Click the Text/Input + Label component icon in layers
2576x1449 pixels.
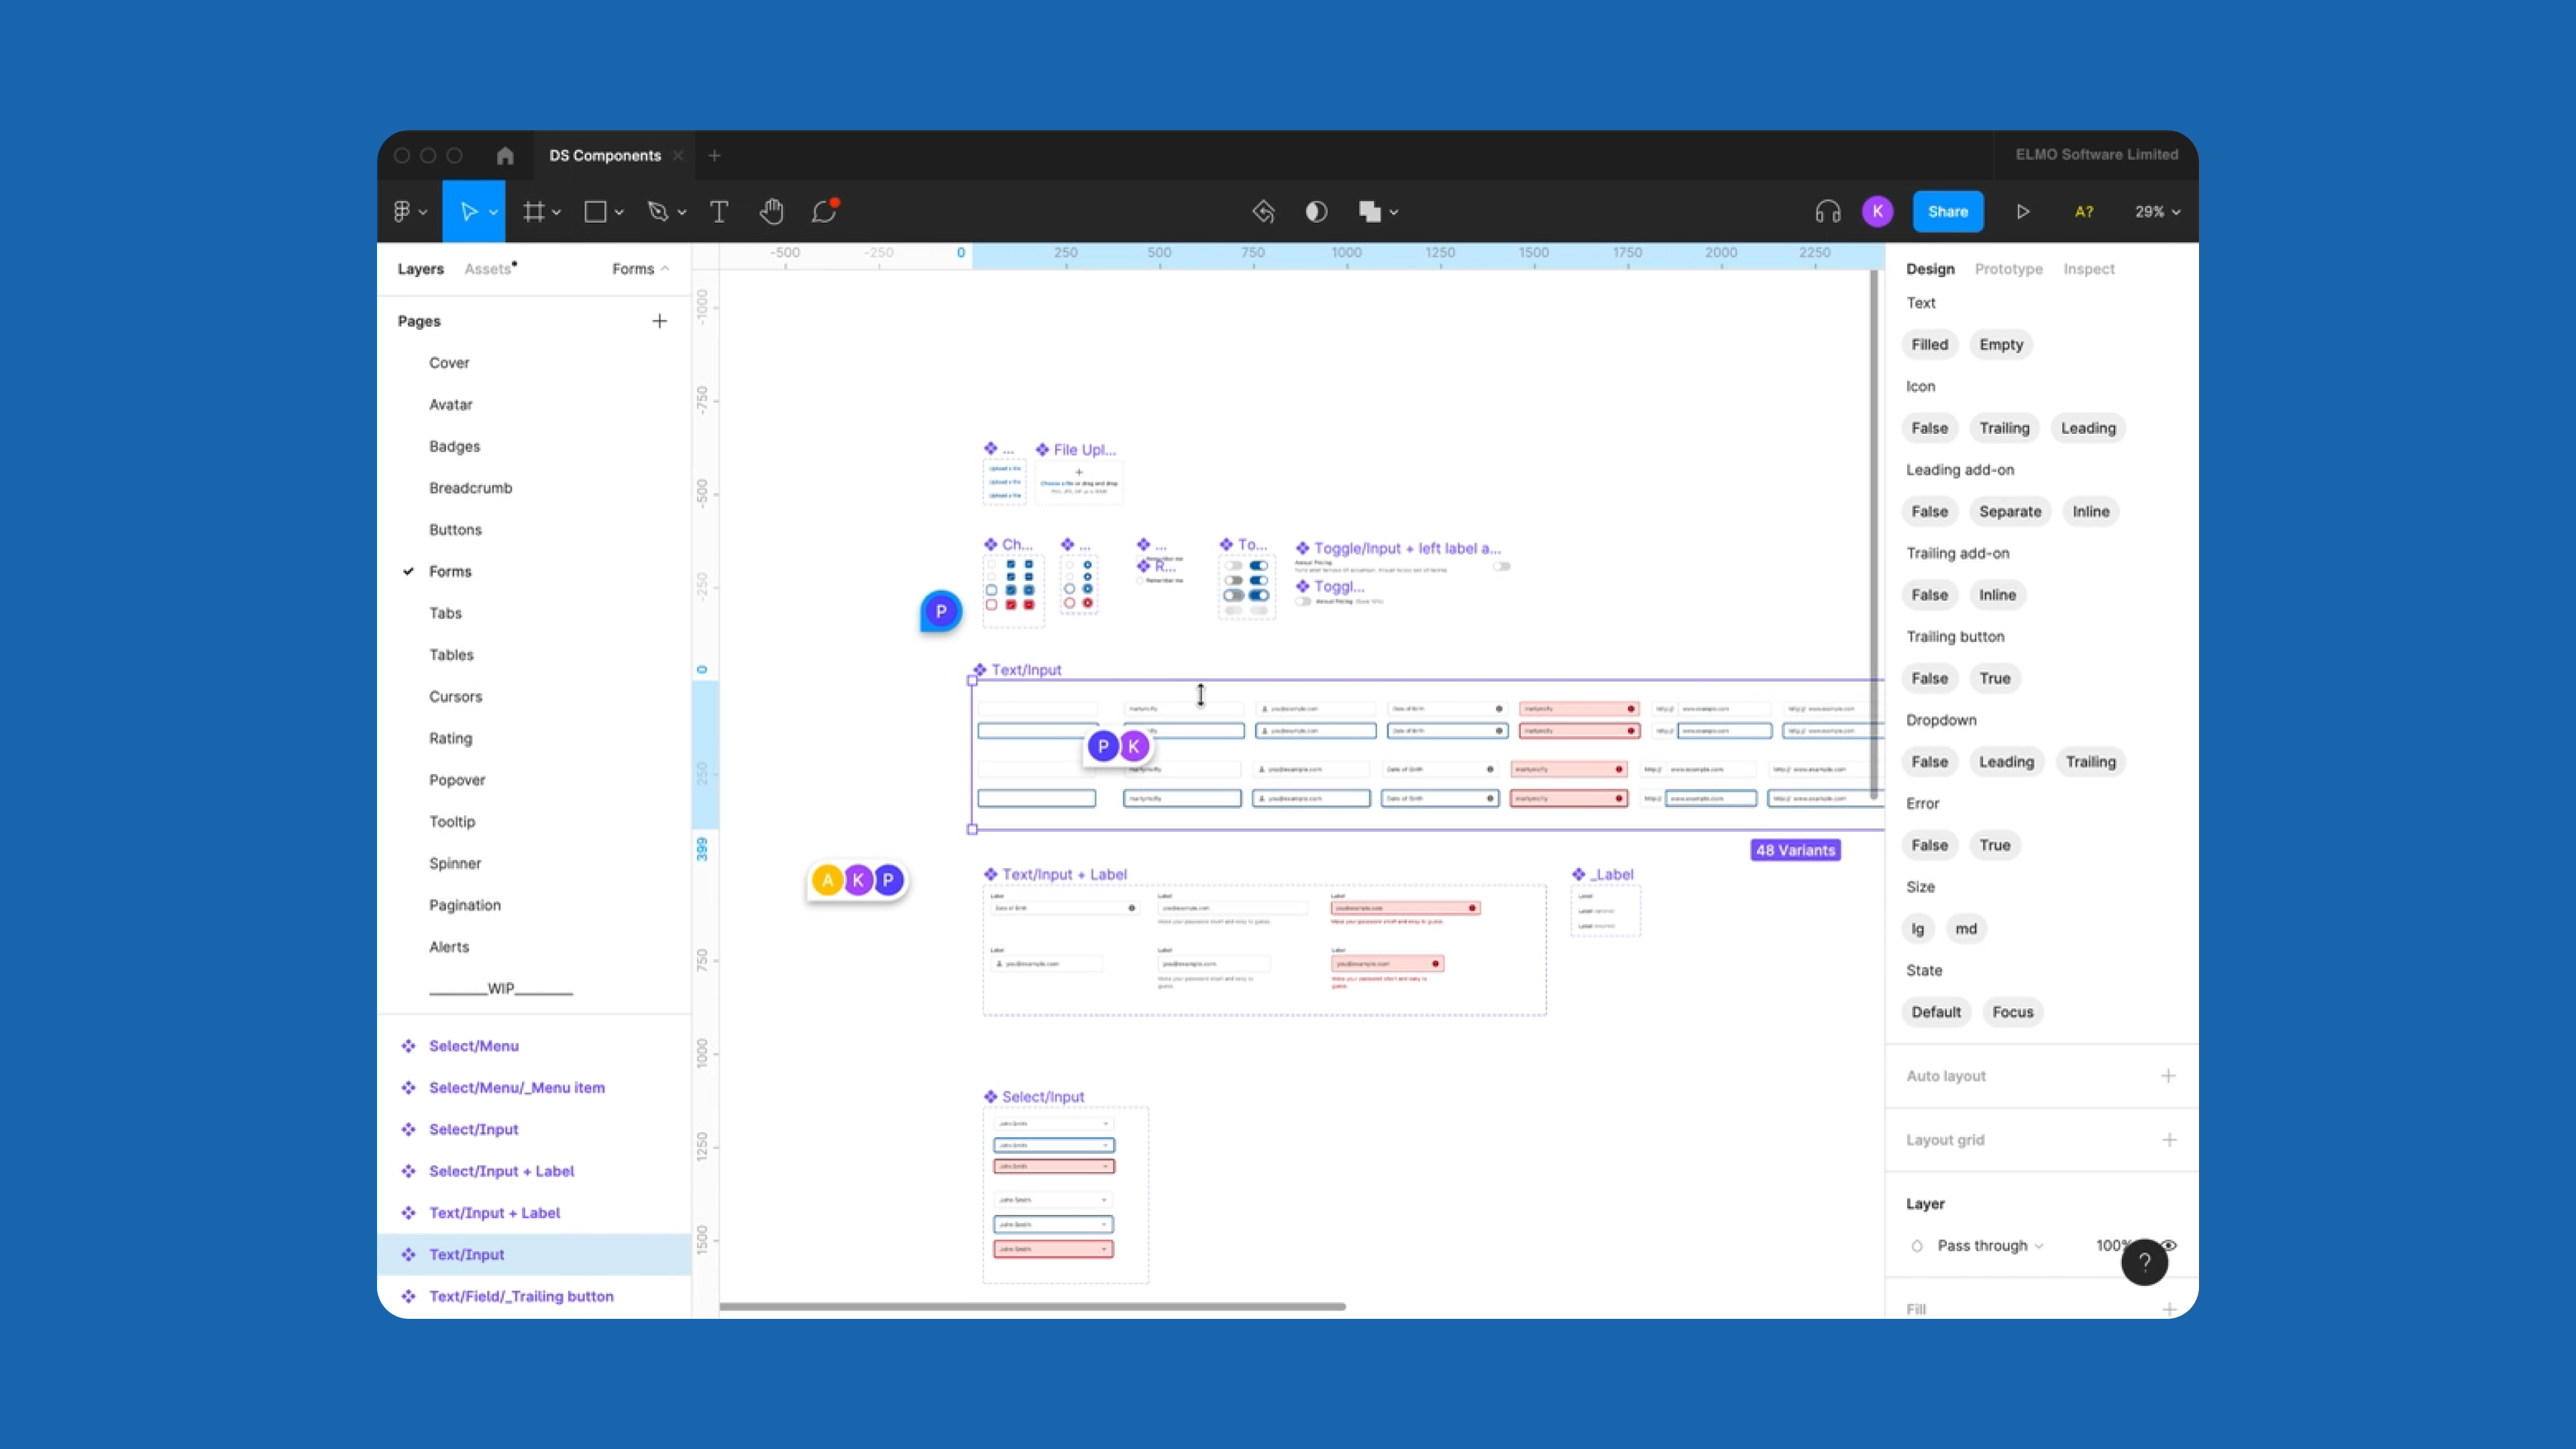[408, 1213]
